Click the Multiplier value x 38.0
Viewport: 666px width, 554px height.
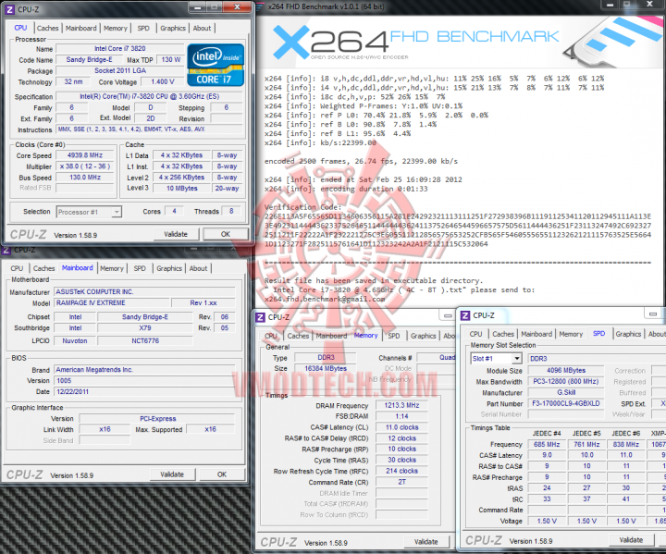click(85, 166)
